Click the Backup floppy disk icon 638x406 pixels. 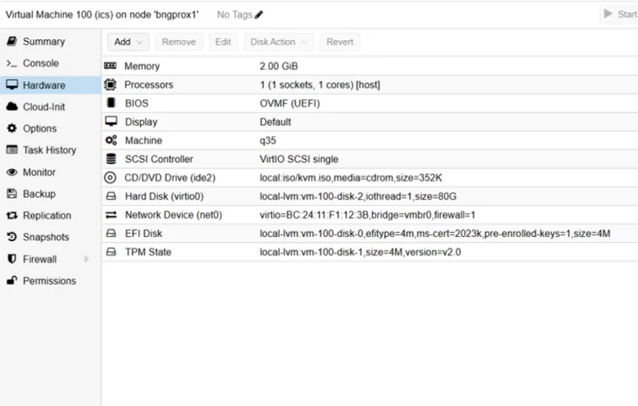tap(12, 194)
